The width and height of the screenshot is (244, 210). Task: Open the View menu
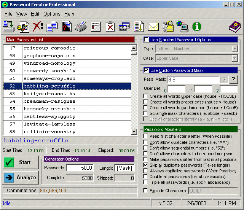[x=22, y=14]
